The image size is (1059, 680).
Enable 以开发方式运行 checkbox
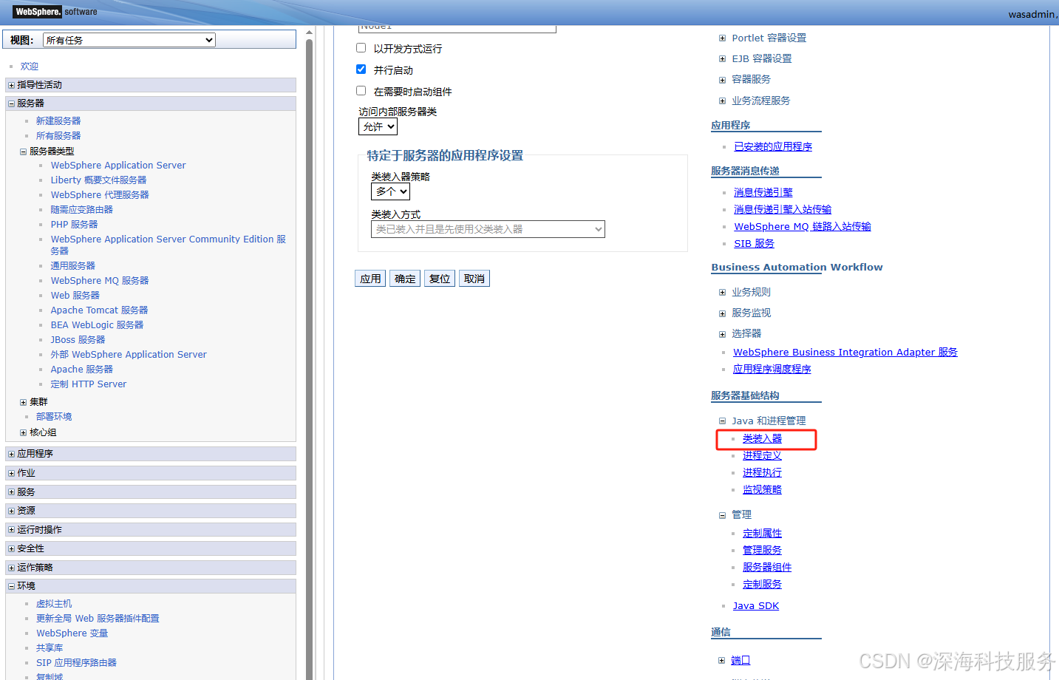point(361,48)
